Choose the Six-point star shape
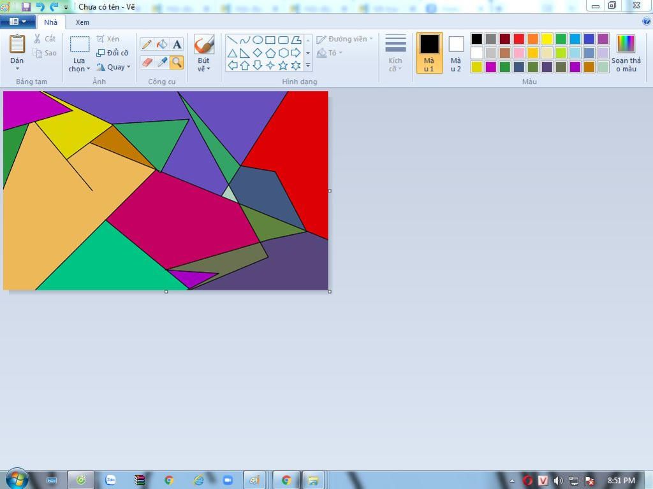Image resolution: width=653 pixels, height=489 pixels. (x=296, y=66)
